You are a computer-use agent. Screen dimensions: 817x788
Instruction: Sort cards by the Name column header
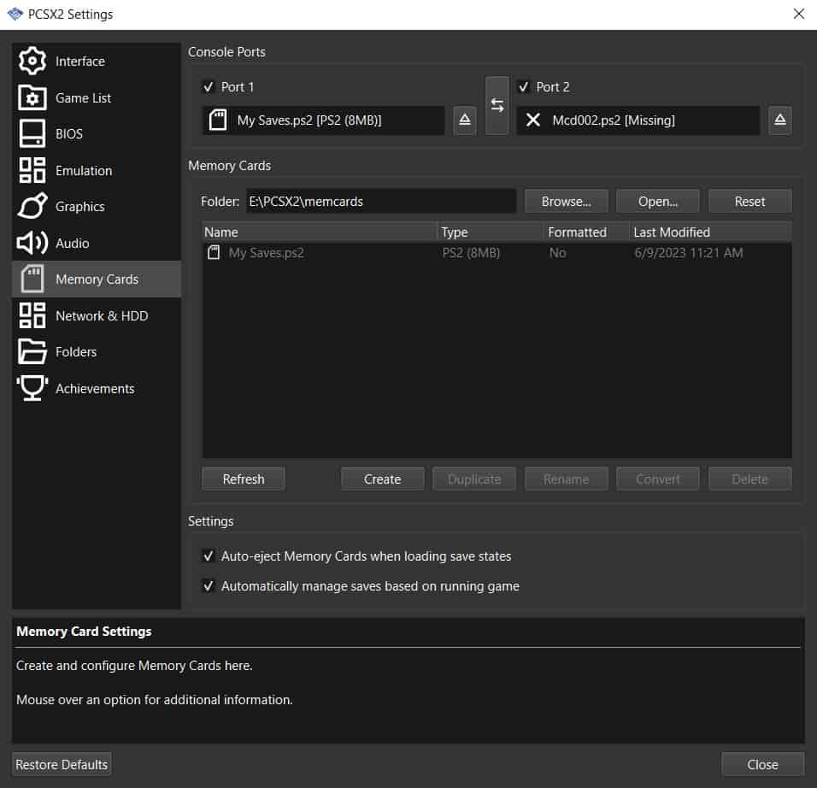tap(320, 232)
